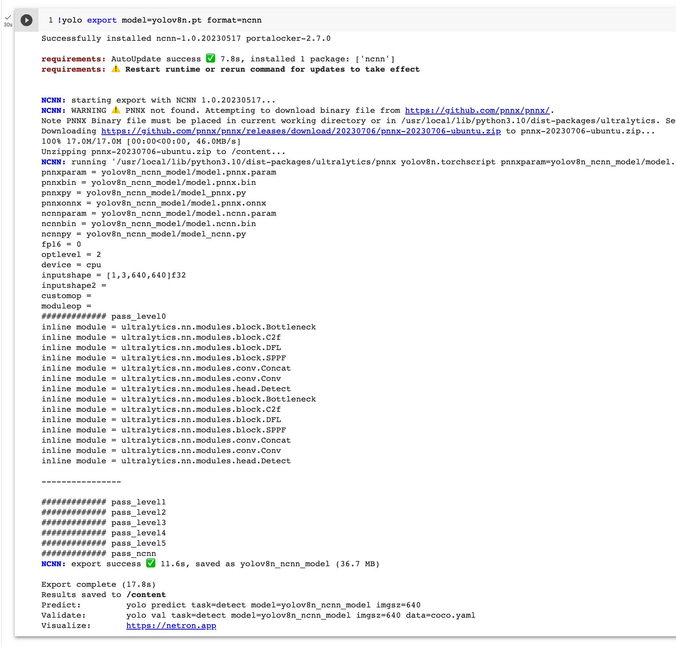Click the NCNN export success check mark
Viewport: 676px width, 647px height.
(151, 563)
